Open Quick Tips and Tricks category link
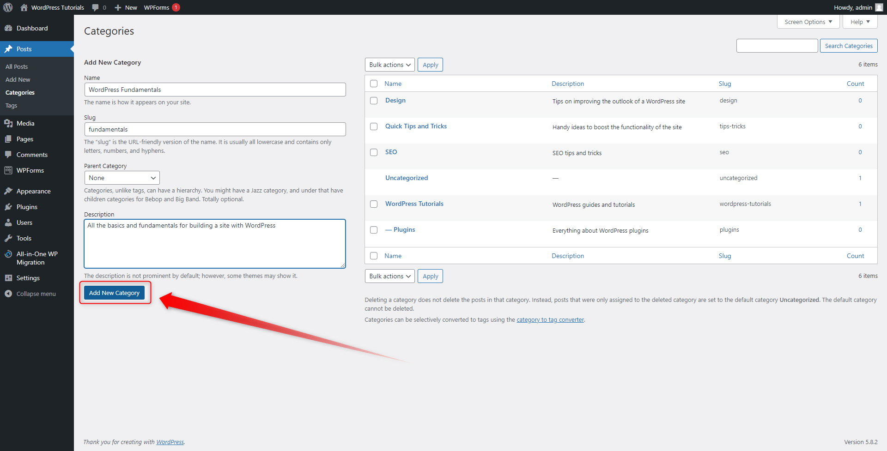Image resolution: width=887 pixels, height=451 pixels. [416, 126]
